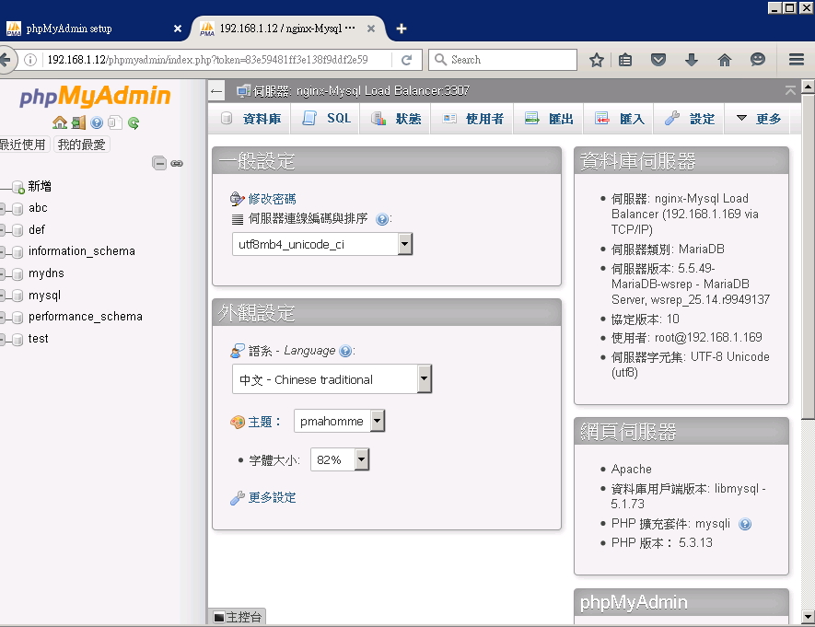
Task: Click the page vertical scrollbar down arrow
Action: click(809, 617)
